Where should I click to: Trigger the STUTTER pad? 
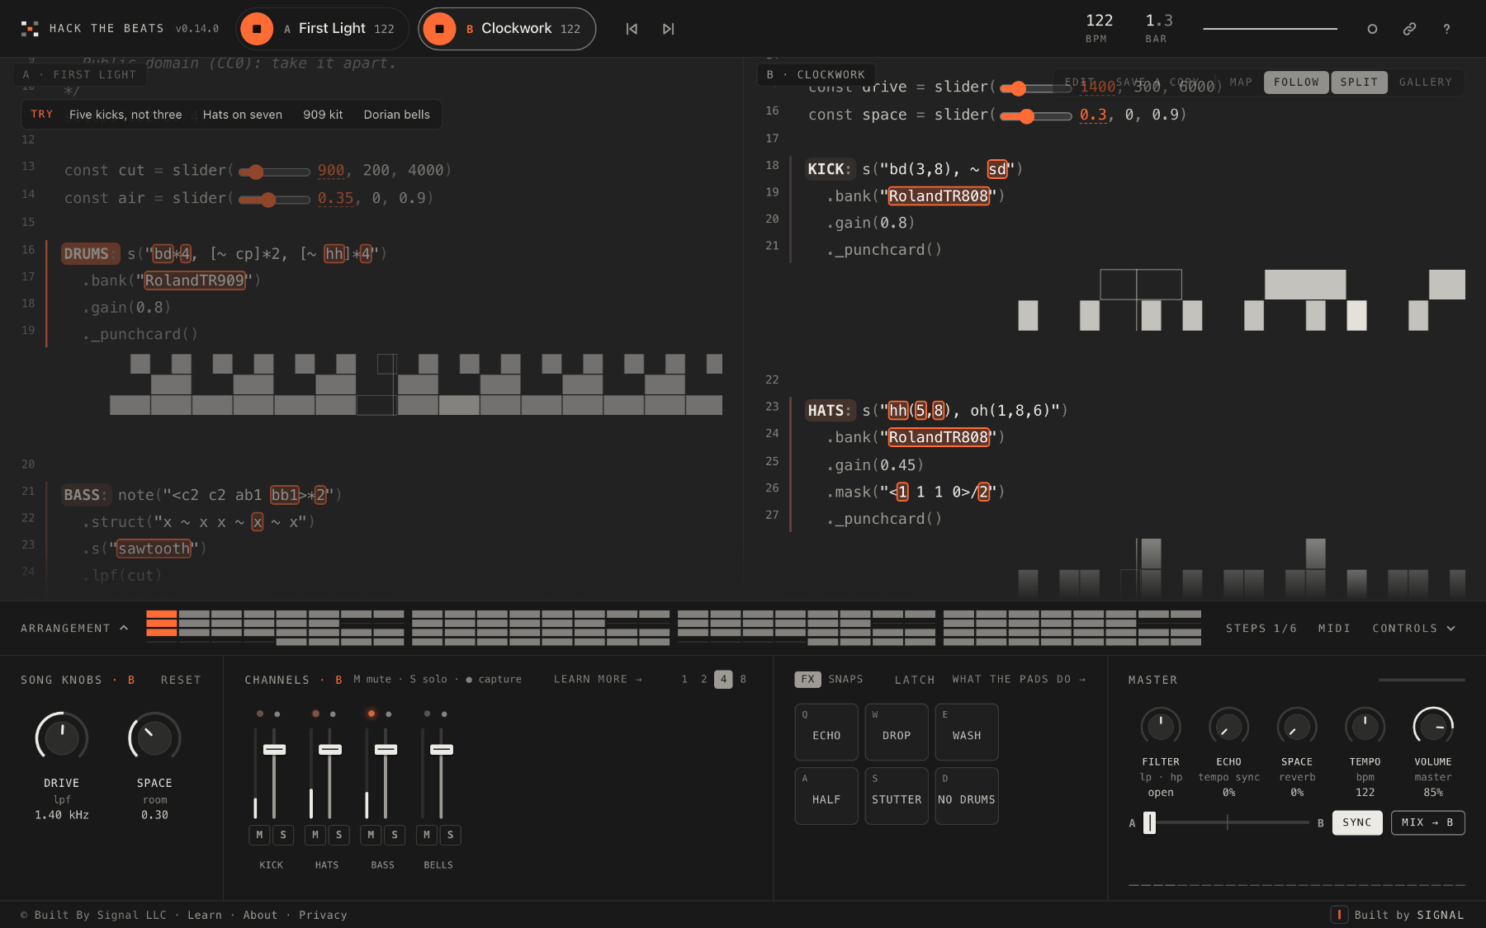pyautogui.click(x=897, y=796)
